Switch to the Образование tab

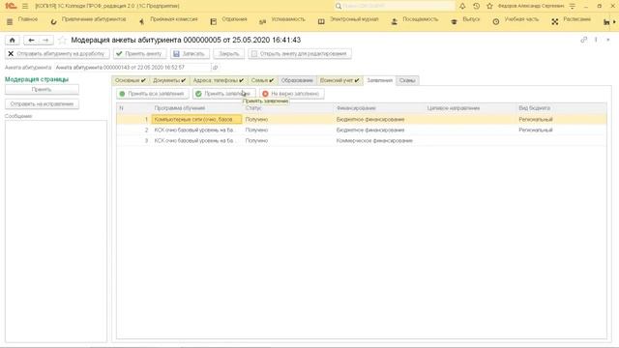coord(297,80)
